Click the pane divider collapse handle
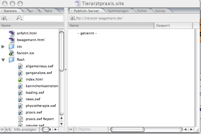Image resolution: width=201 pixels, height=134 pixels. pyautogui.click(x=66, y=70)
